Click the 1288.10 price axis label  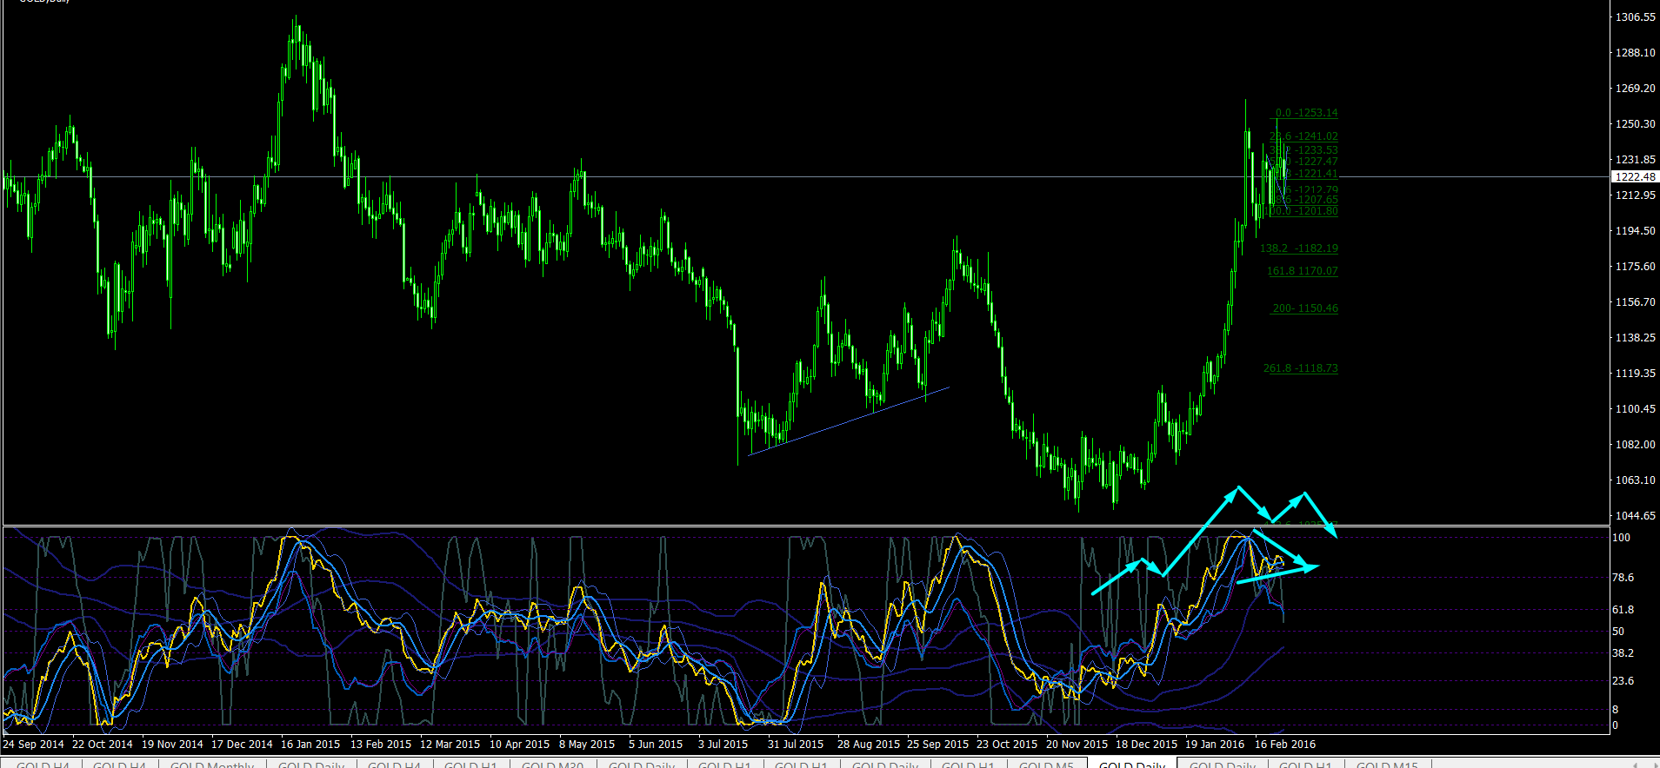coord(1635,53)
